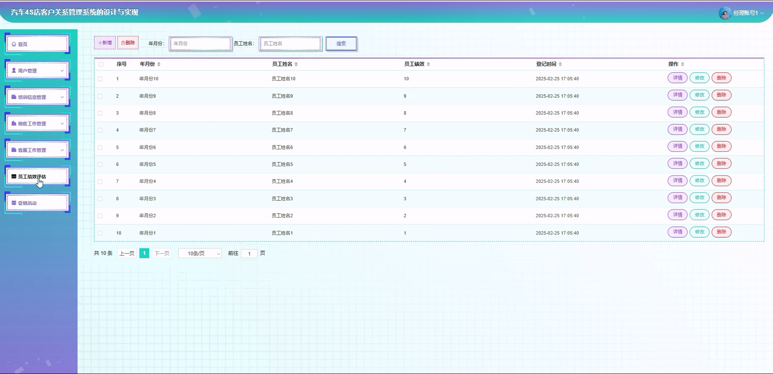Click the toolbar 删除 button
Image resolution: width=773 pixels, height=374 pixels.
[128, 43]
